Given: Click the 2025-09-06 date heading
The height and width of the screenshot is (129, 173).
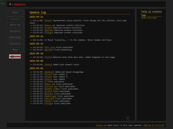Looking at the screenshot, I should pyautogui.click(x=36, y=68).
